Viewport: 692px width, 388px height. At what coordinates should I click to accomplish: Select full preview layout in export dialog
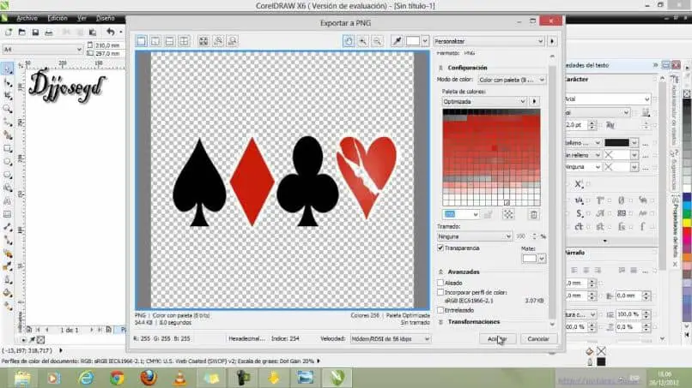click(142, 41)
